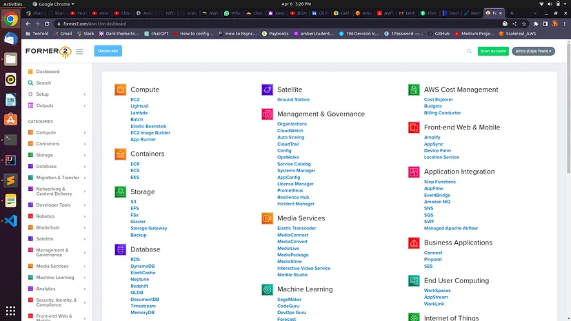Viewport: 571px width, 321px height.
Task: Show applications grid in the dock
Action: tap(10, 311)
